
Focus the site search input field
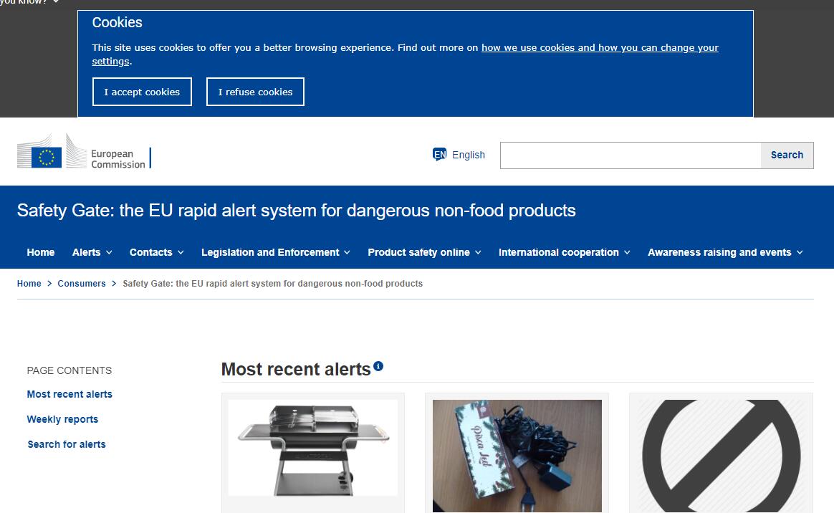(x=630, y=155)
